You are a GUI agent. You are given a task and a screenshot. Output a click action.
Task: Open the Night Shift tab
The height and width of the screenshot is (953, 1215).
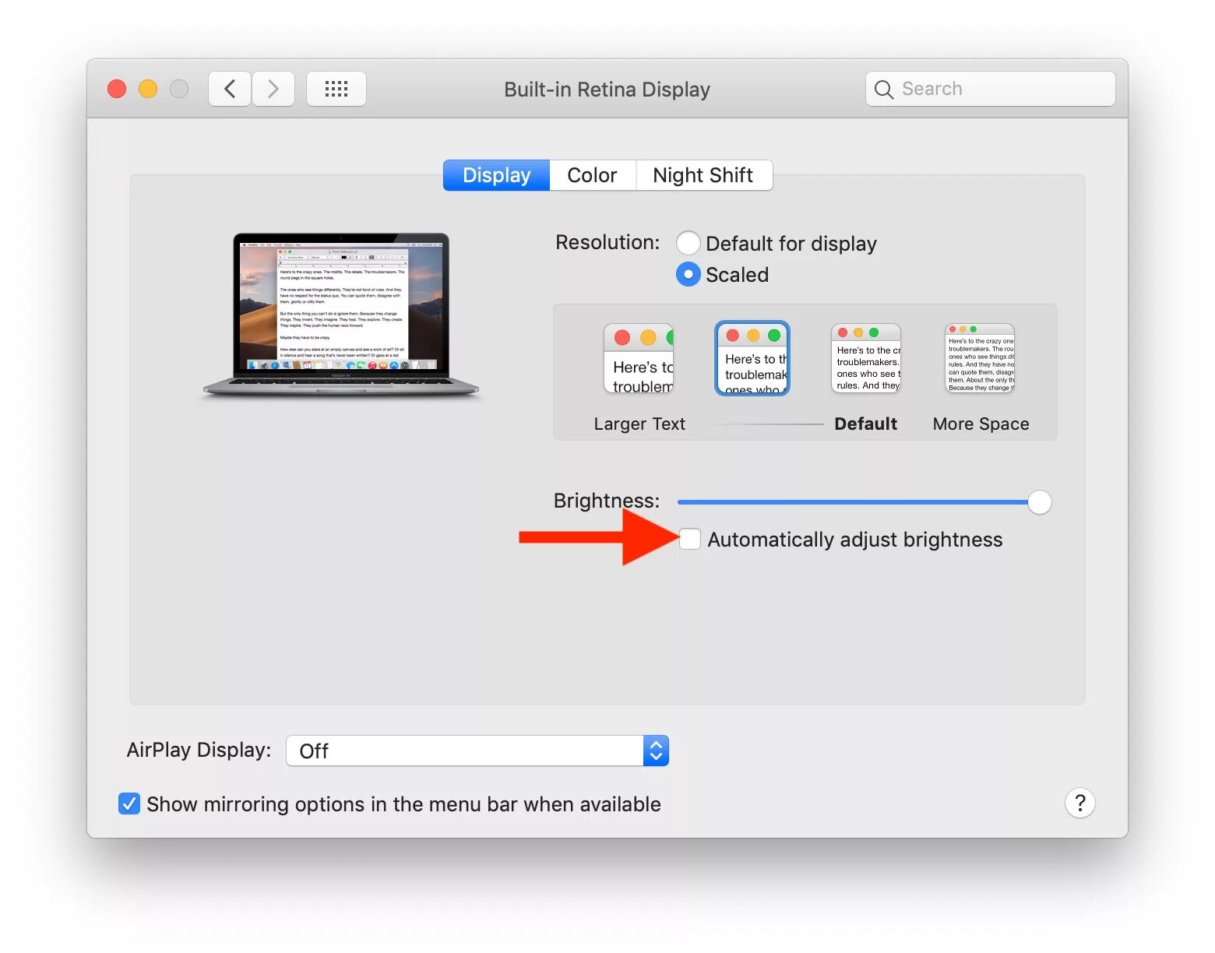tap(704, 175)
